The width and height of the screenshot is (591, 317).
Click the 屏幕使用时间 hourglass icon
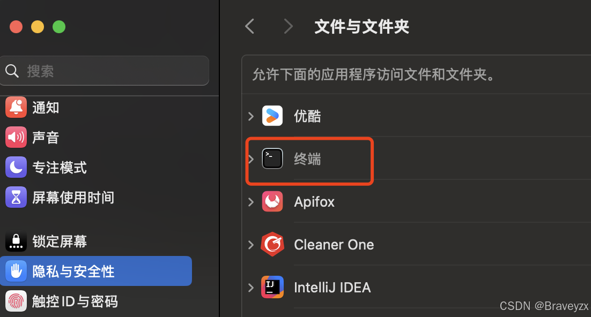[16, 197]
